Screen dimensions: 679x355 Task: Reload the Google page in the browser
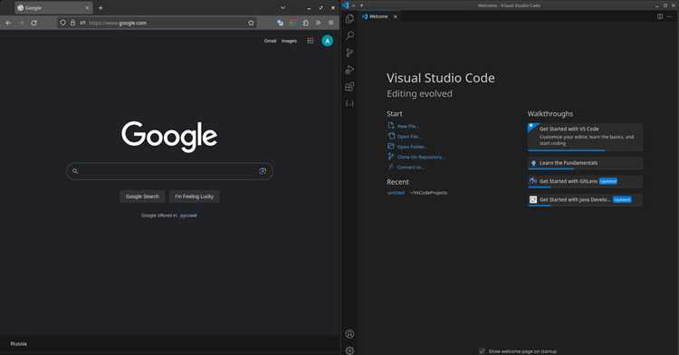[33, 23]
